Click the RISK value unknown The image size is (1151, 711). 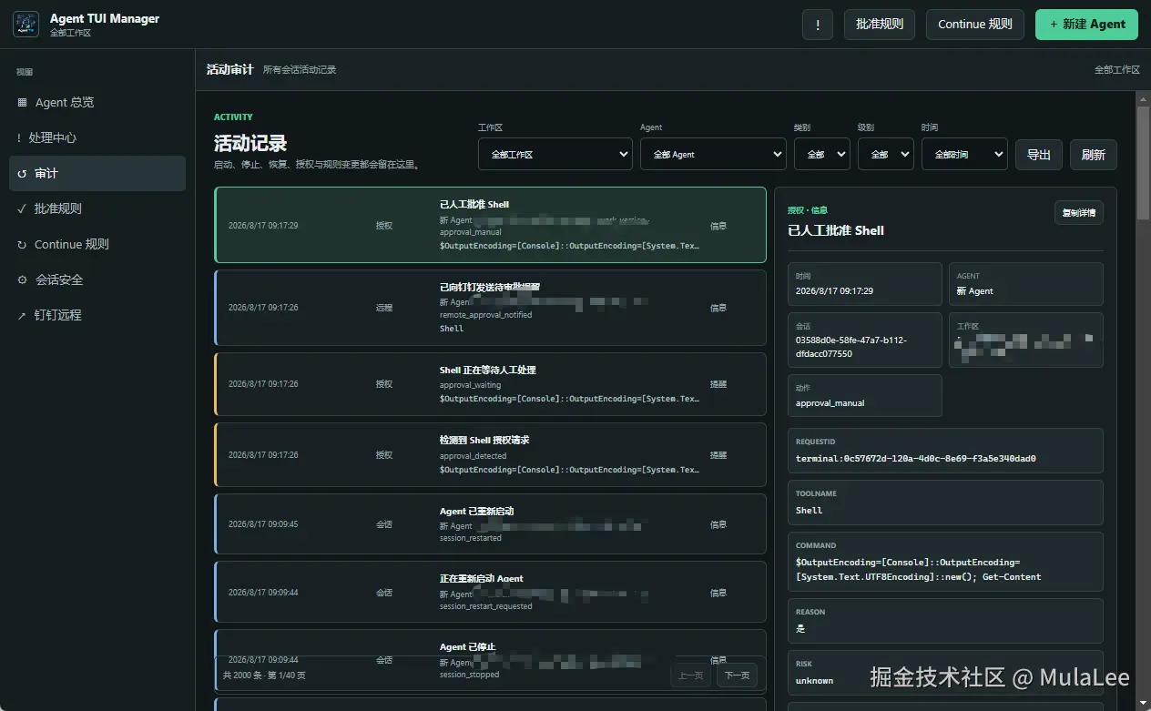tap(814, 681)
